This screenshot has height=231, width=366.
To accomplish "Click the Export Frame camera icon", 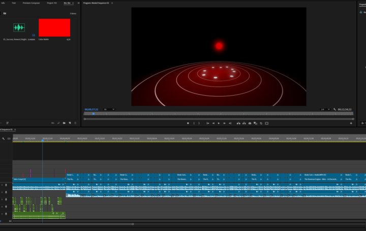I will pyautogui.click(x=250, y=123).
